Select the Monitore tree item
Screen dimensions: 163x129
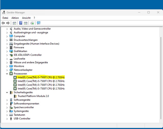coord(19,66)
